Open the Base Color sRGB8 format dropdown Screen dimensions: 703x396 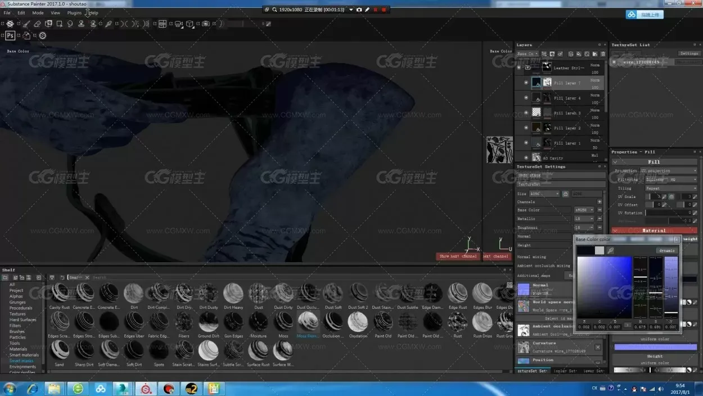pos(584,210)
